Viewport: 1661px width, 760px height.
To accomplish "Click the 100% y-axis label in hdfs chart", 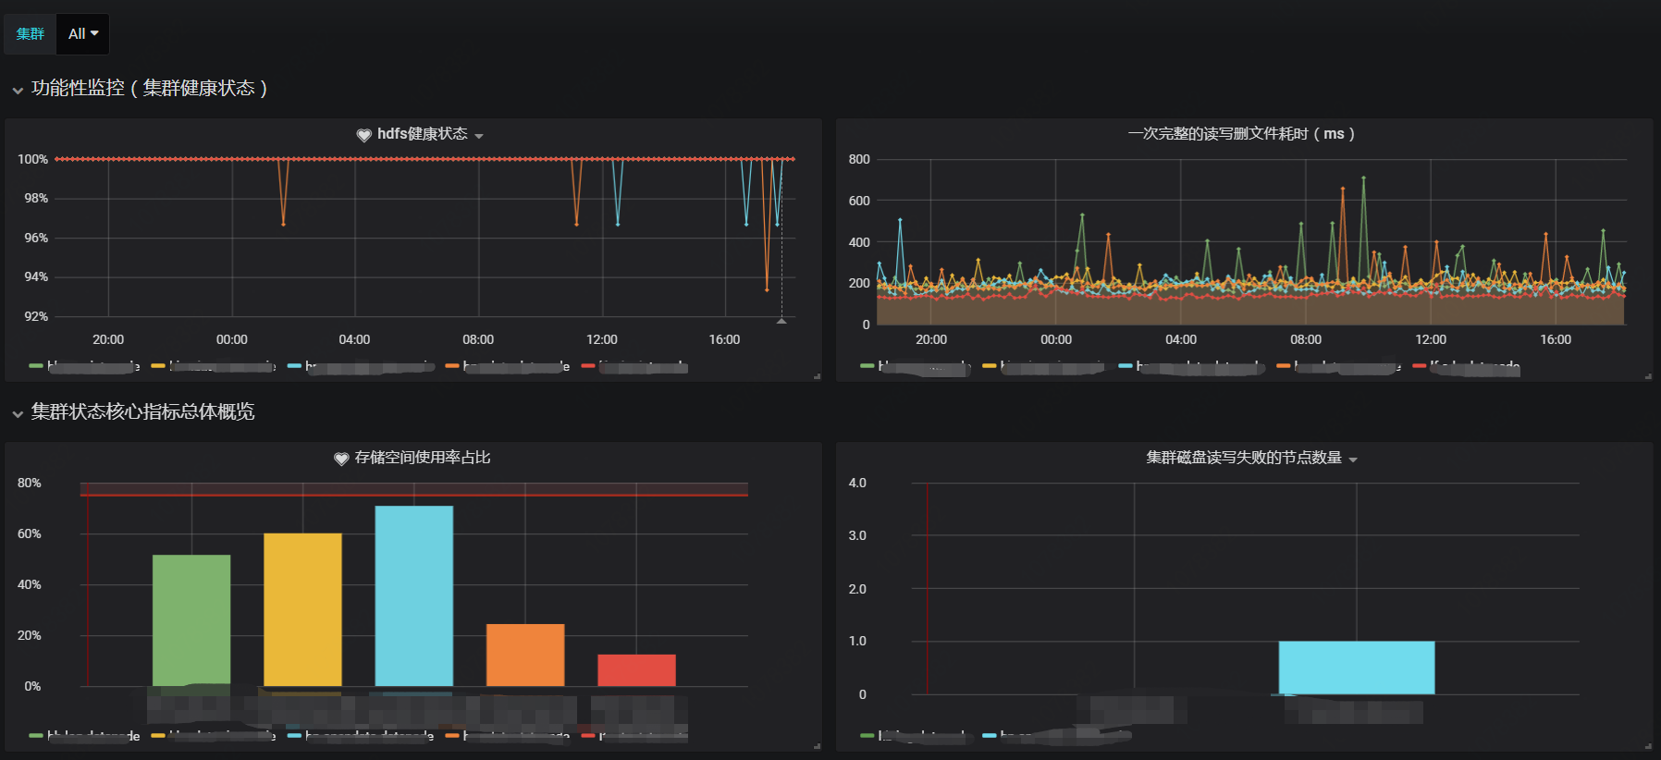I will click(33, 159).
